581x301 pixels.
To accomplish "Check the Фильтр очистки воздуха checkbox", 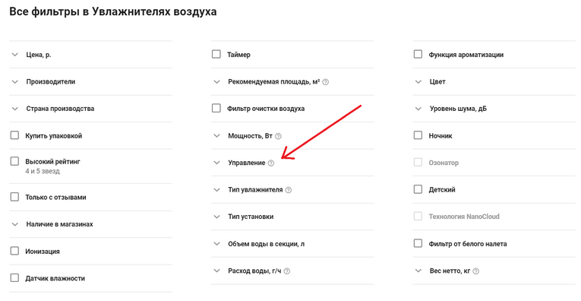I will coord(216,108).
